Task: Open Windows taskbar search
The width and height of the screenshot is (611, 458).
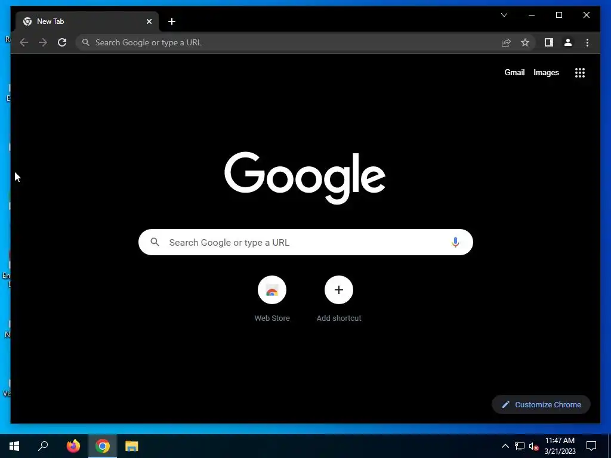Action: pyautogui.click(x=43, y=446)
